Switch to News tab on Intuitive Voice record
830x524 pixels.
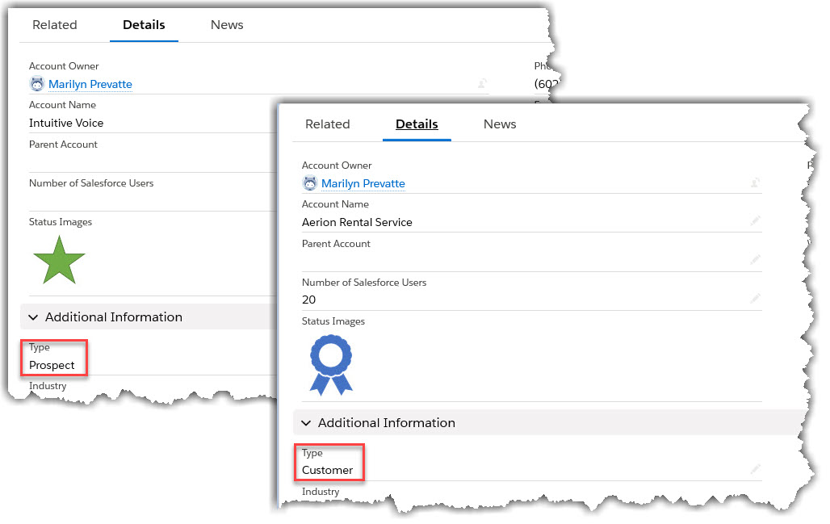227,25
